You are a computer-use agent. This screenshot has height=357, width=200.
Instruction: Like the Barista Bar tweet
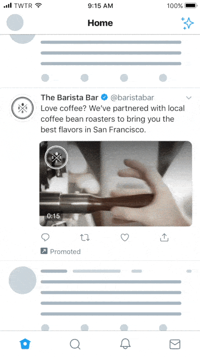click(125, 237)
